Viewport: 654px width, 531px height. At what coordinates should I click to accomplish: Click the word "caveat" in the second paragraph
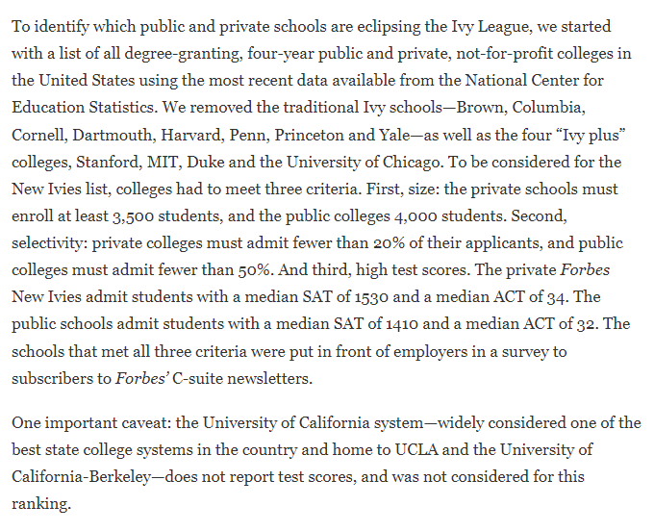tap(146, 423)
